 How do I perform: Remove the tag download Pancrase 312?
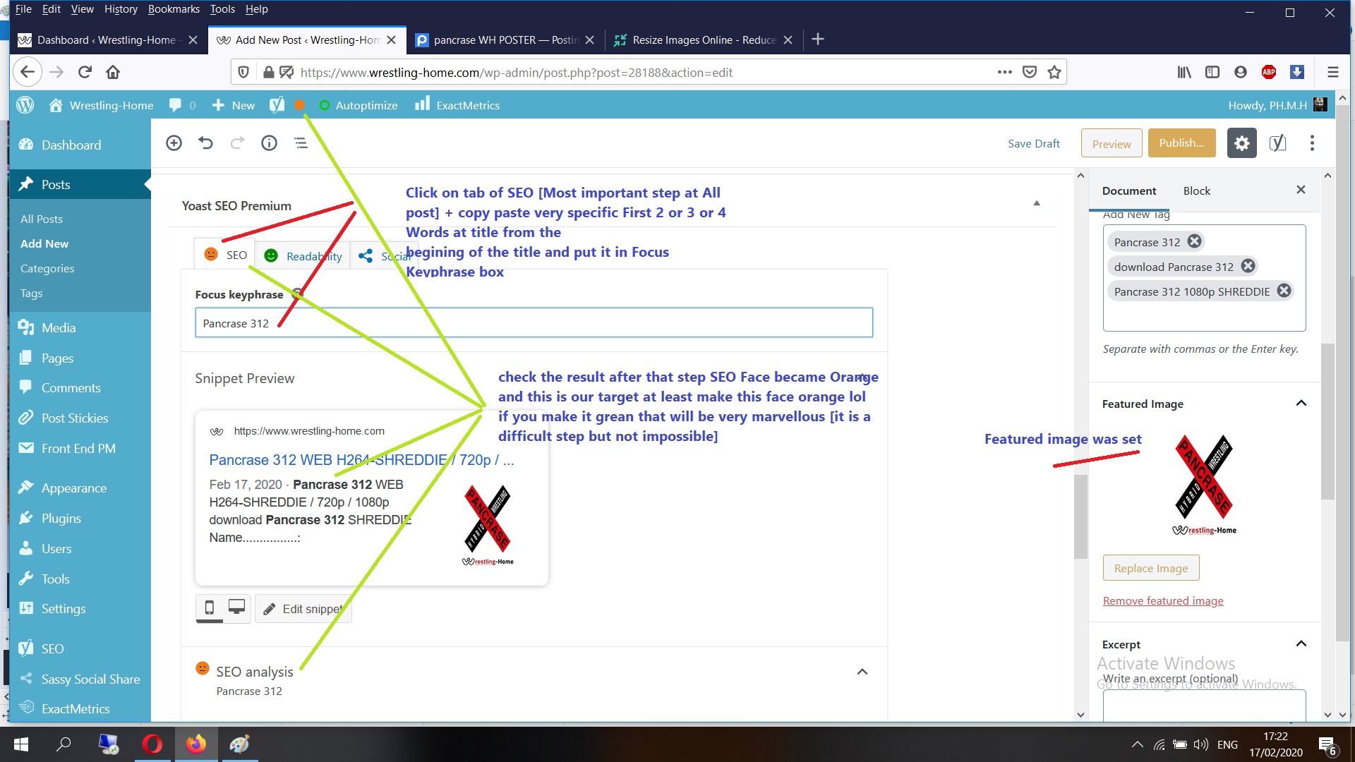(1248, 266)
